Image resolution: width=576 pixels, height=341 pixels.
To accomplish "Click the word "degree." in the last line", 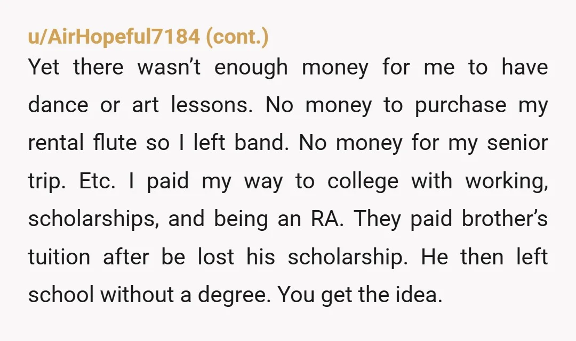I will point(234,296).
